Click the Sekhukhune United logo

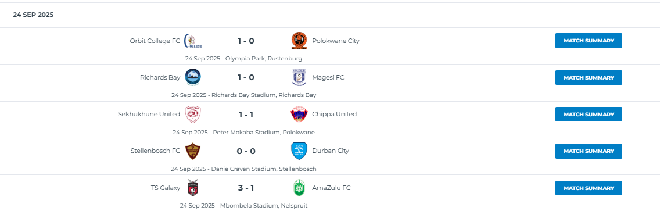193,114
